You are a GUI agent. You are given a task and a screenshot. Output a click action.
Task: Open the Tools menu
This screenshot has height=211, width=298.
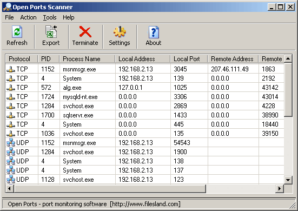[50, 17]
